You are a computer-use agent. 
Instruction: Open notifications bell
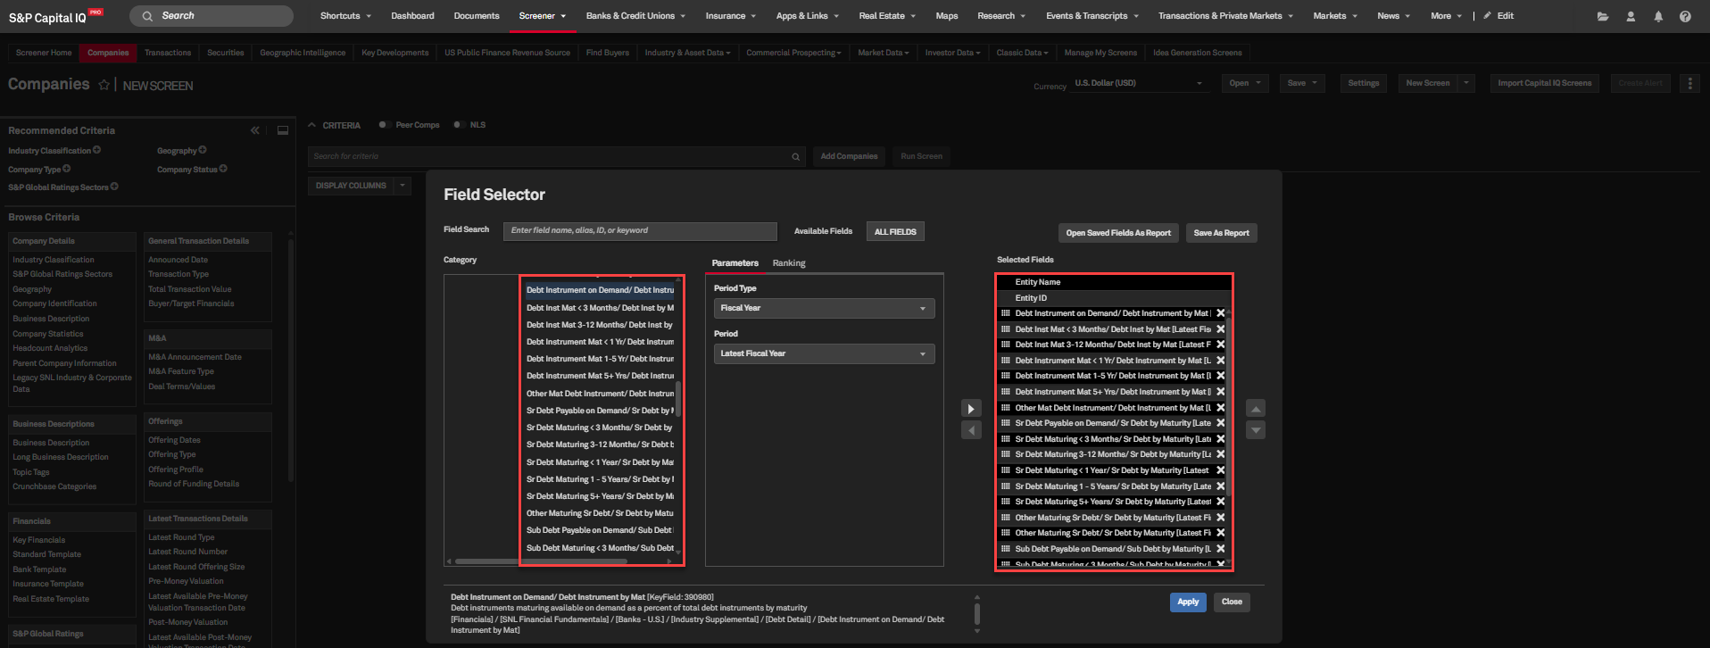(x=1658, y=16)
